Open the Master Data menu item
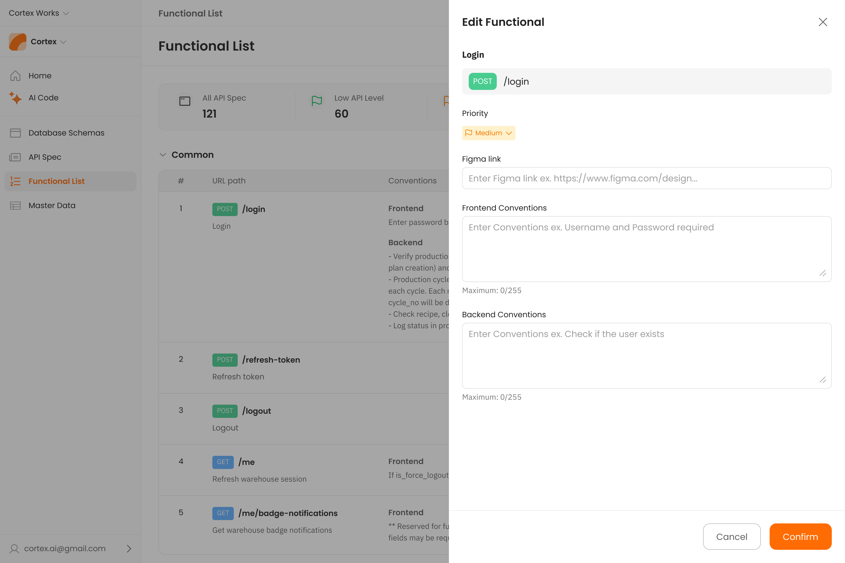The image size is (845, 563). click(x=52, y=205)
